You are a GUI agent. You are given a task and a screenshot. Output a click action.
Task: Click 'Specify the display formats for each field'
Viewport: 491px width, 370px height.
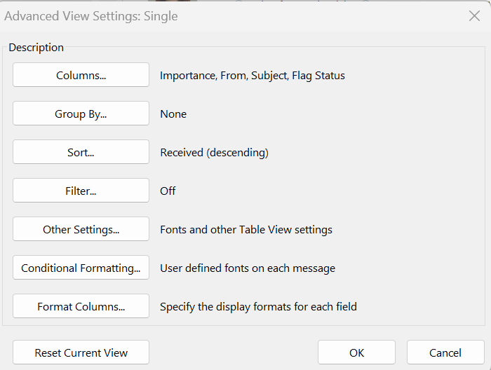pos(258,306)
